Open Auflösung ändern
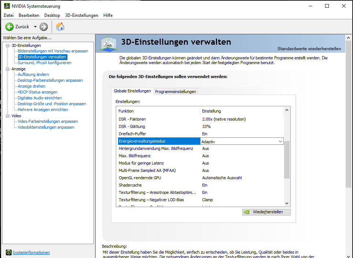The image size is (353, 258). 33,74
